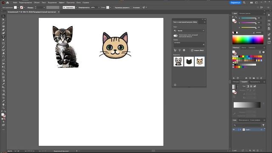Click the Preferences button in control bar
Image resolution: width=272 pixels, height=153 pixels.
click(x=136, y=8)
